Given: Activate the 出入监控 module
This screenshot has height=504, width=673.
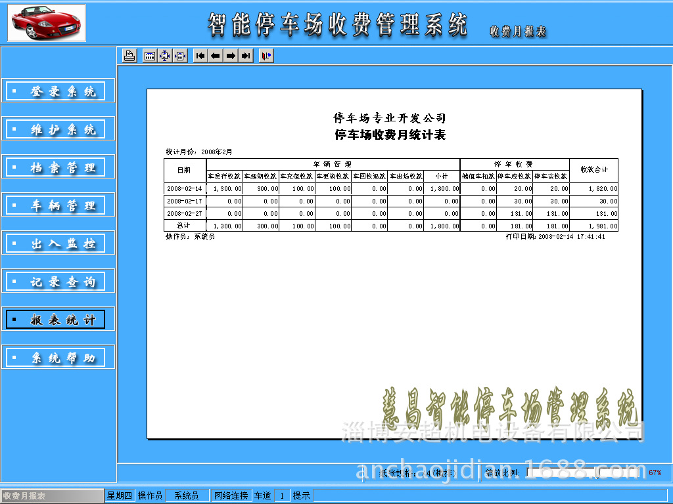Looking at the screenshot, I should click(58, 243).
